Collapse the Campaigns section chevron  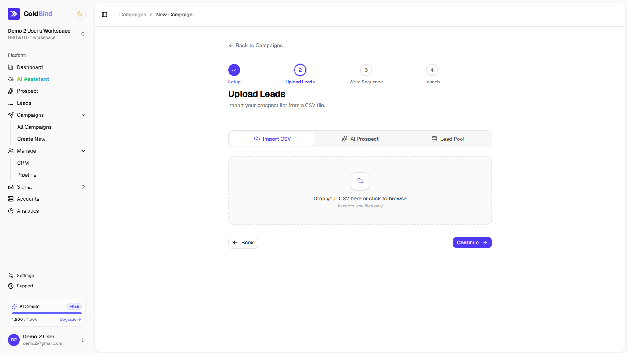(84, 115)
